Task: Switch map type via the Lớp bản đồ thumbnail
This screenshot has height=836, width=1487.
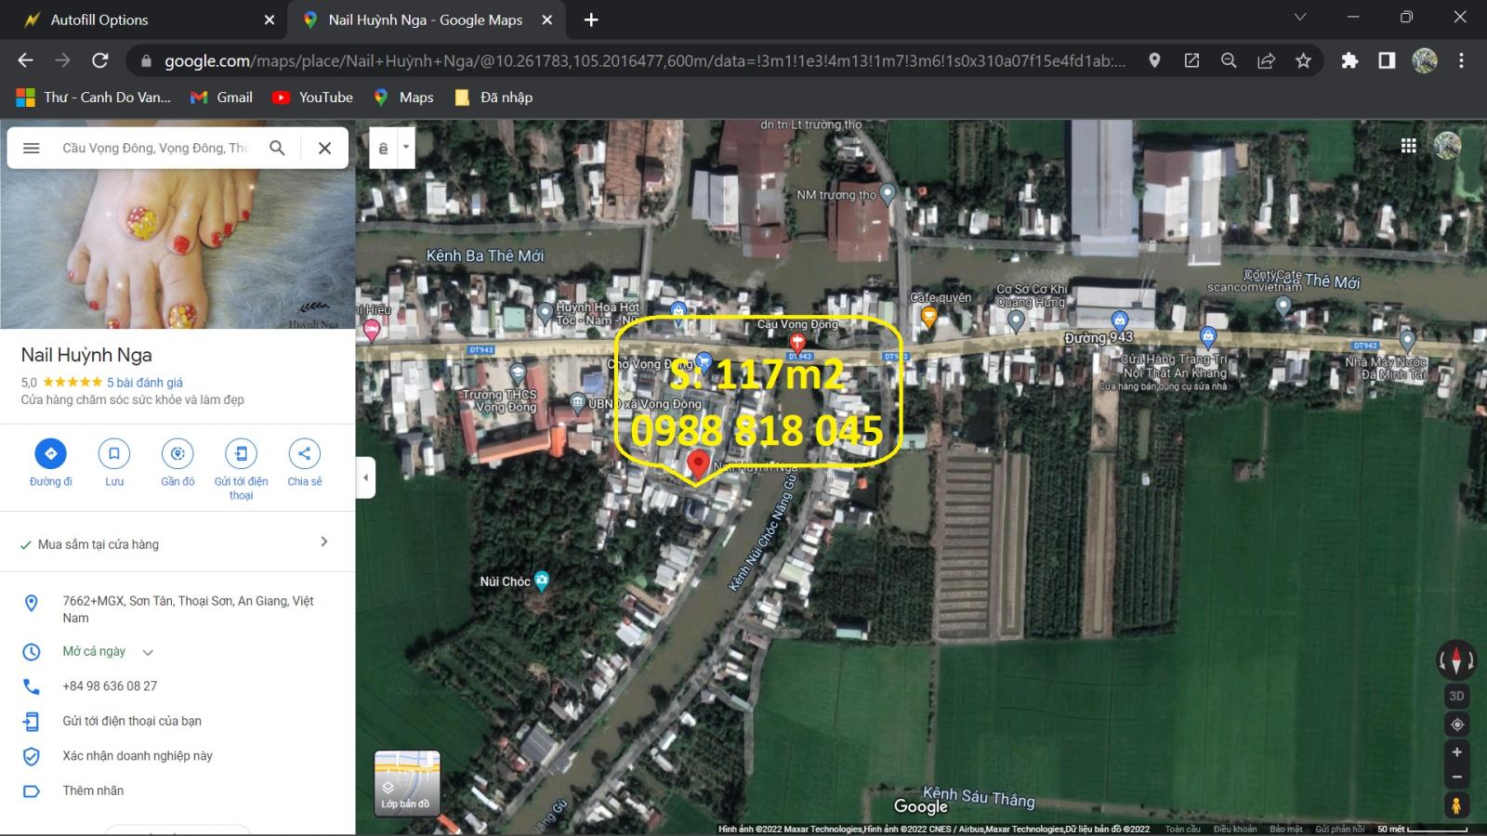Action: click(407, 782)
